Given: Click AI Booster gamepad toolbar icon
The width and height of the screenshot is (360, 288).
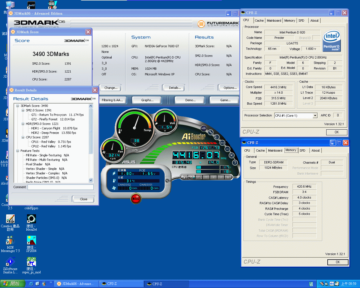Looking at the screenshot, I should (192, 177).
